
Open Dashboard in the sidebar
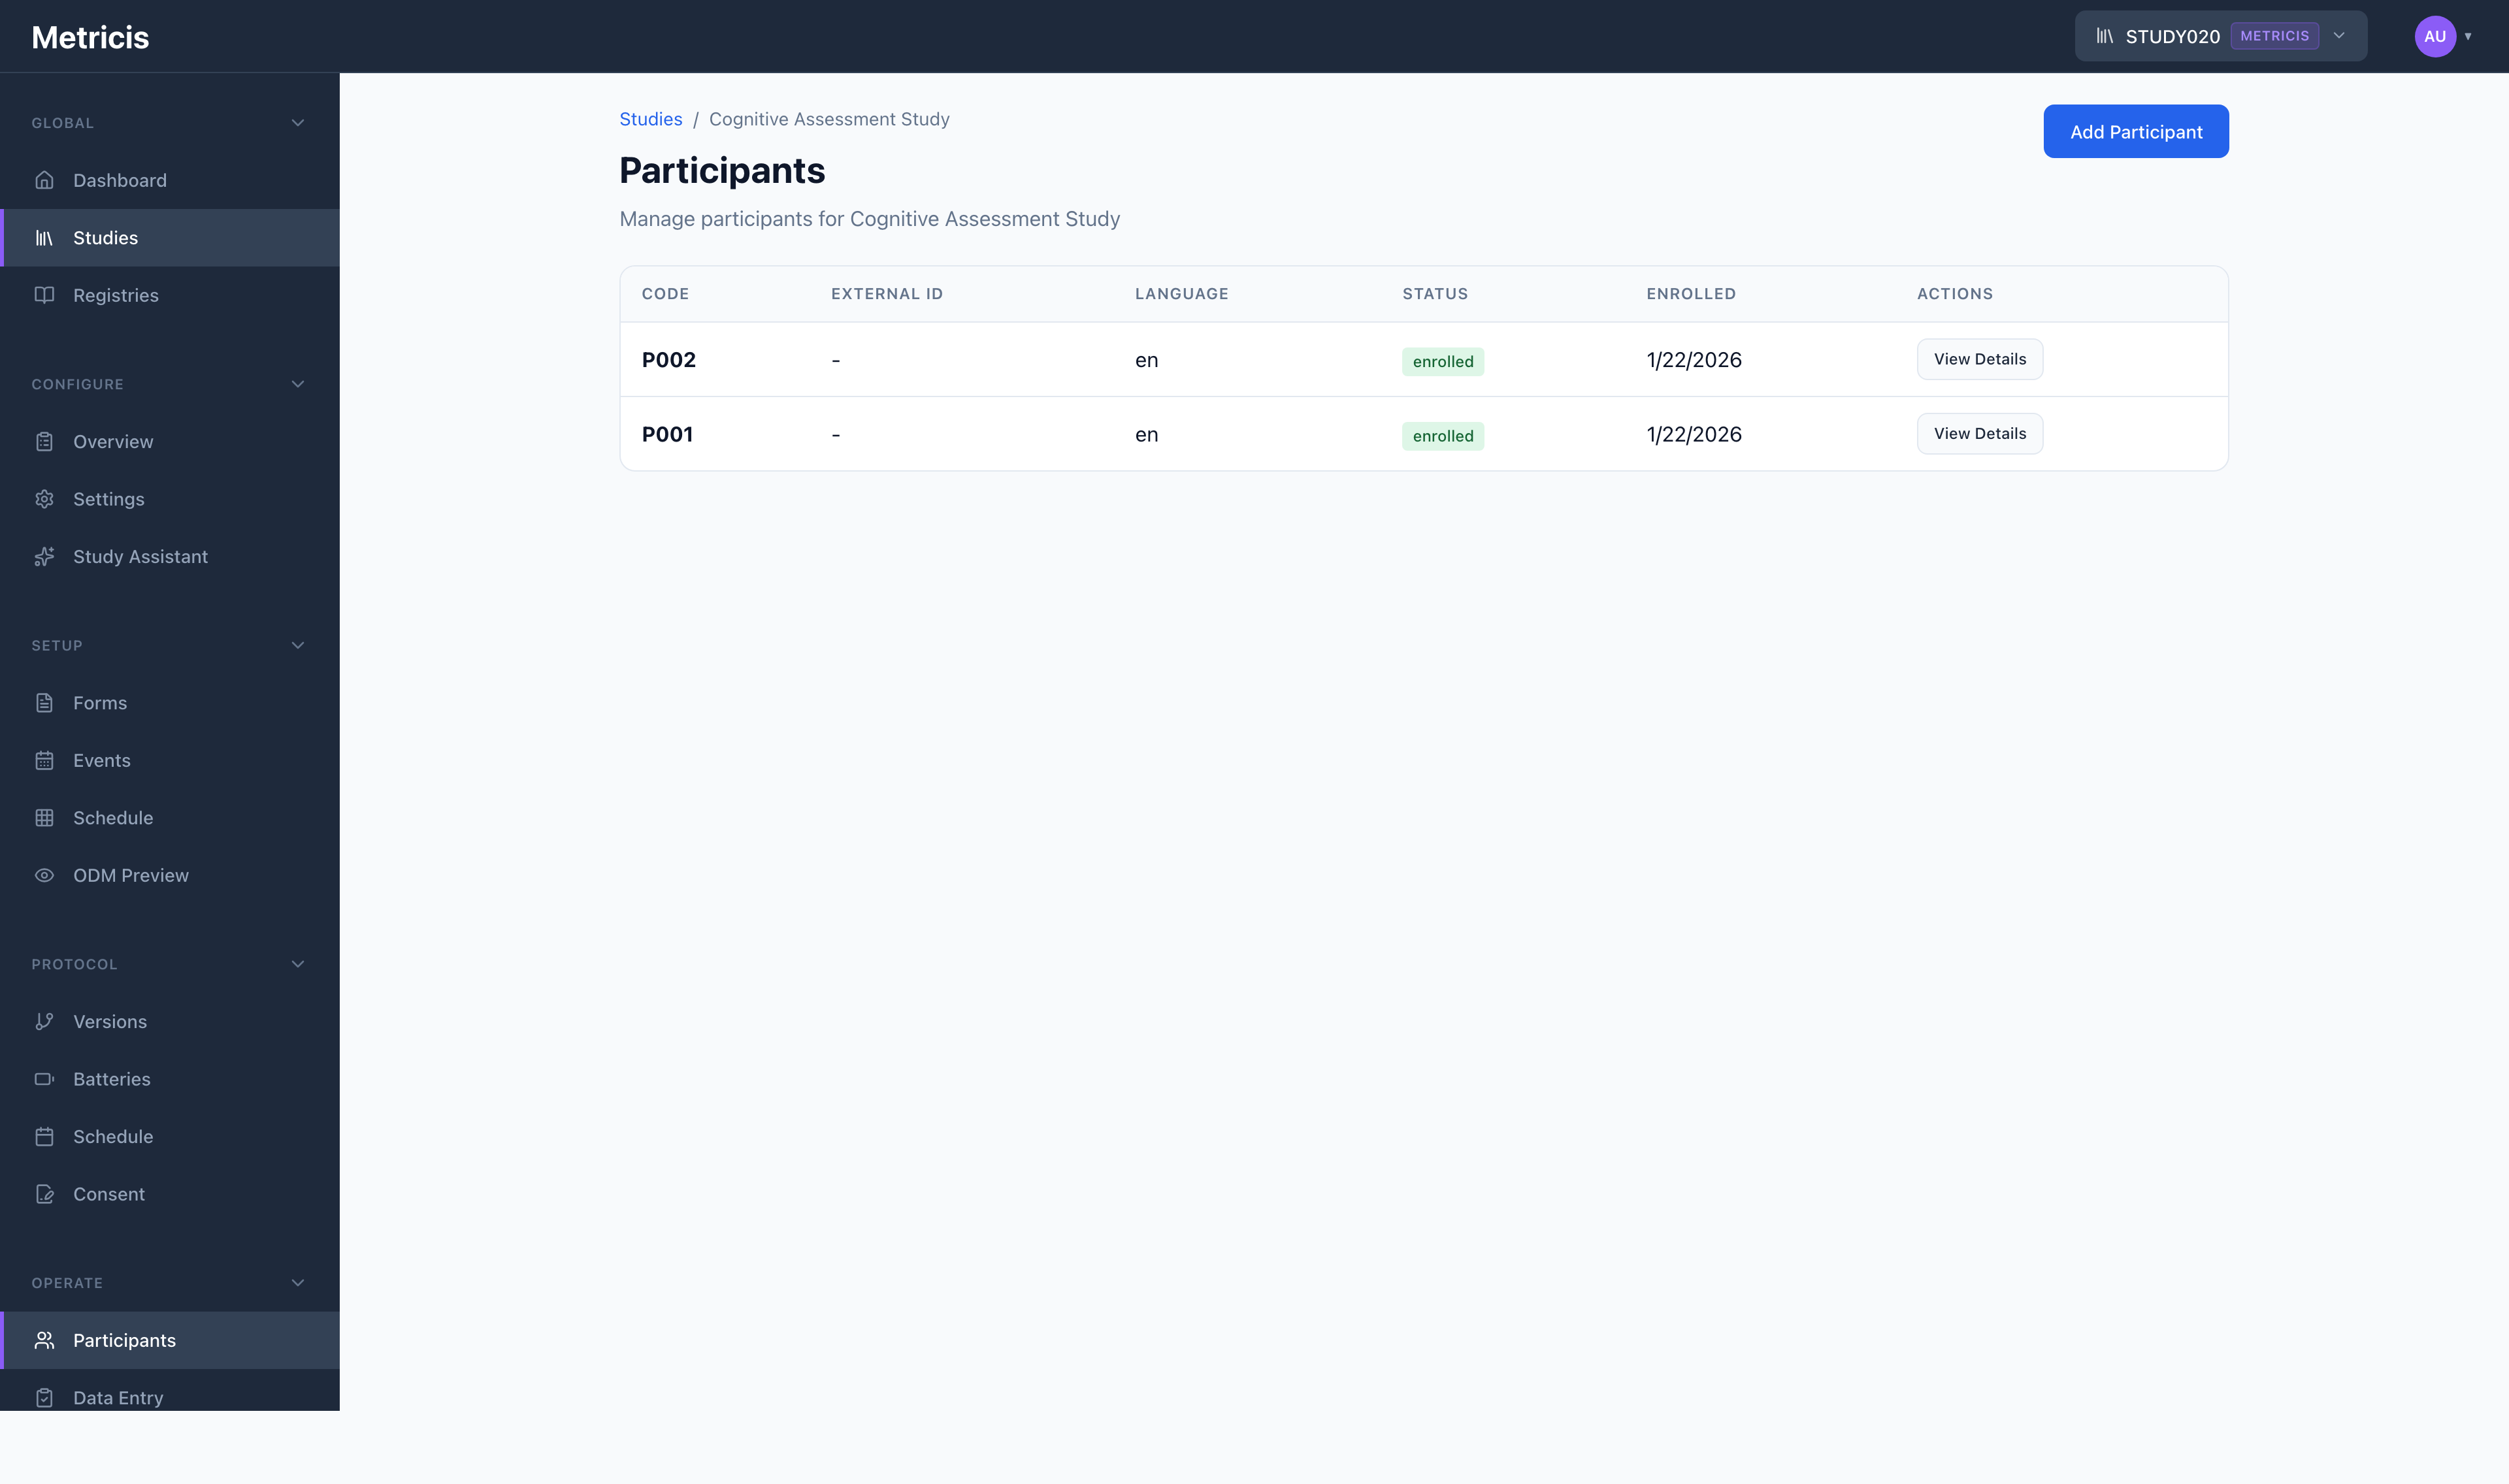[170, 180]
